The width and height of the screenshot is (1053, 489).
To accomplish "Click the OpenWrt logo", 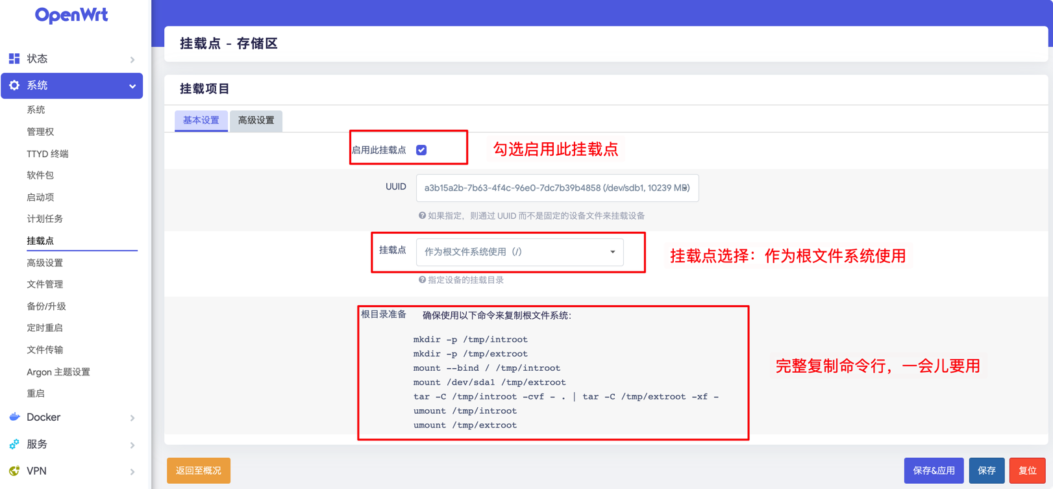I will click(x=71, y=15).
